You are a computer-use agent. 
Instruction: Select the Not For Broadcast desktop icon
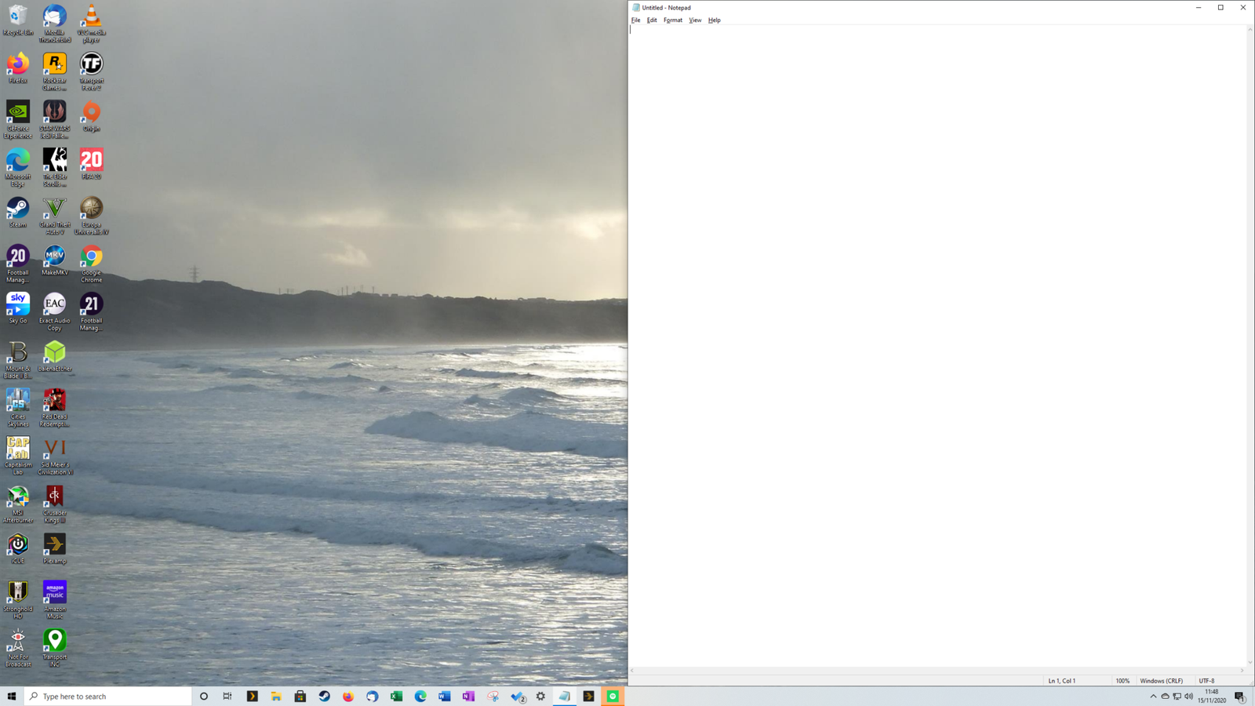(x=17, y=647)
